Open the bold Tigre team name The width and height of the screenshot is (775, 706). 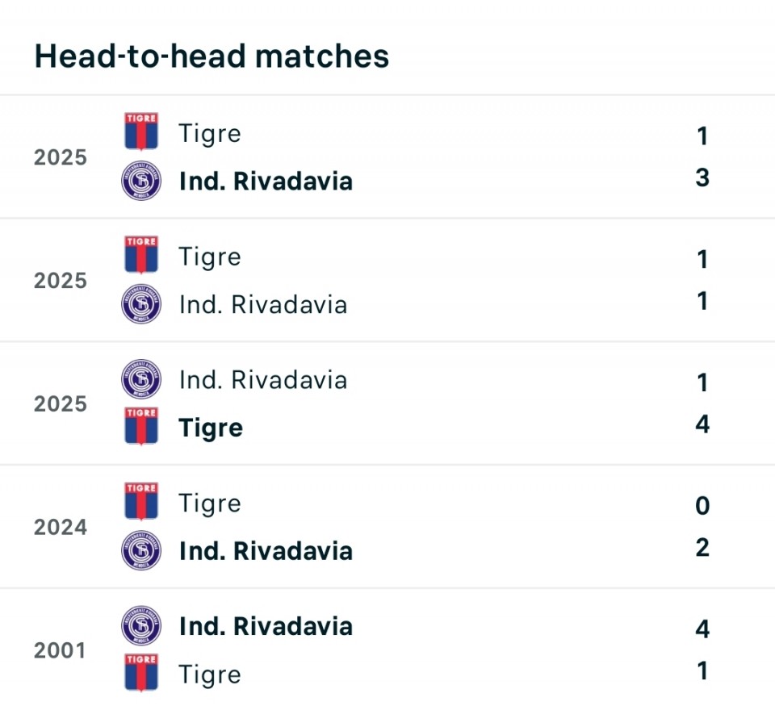pos(211,428)
